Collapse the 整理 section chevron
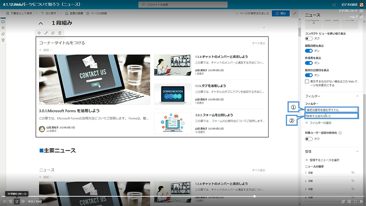The image size is (366, 206). tap(357, 151)
